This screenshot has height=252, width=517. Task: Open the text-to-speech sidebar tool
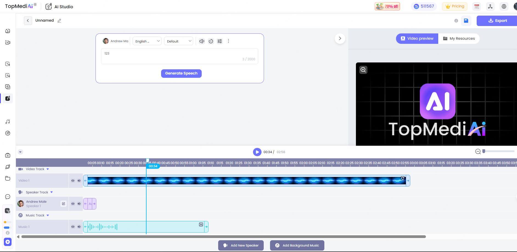tap(8, 64)
